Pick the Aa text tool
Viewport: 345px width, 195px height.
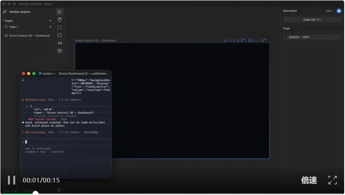[60, 43]
